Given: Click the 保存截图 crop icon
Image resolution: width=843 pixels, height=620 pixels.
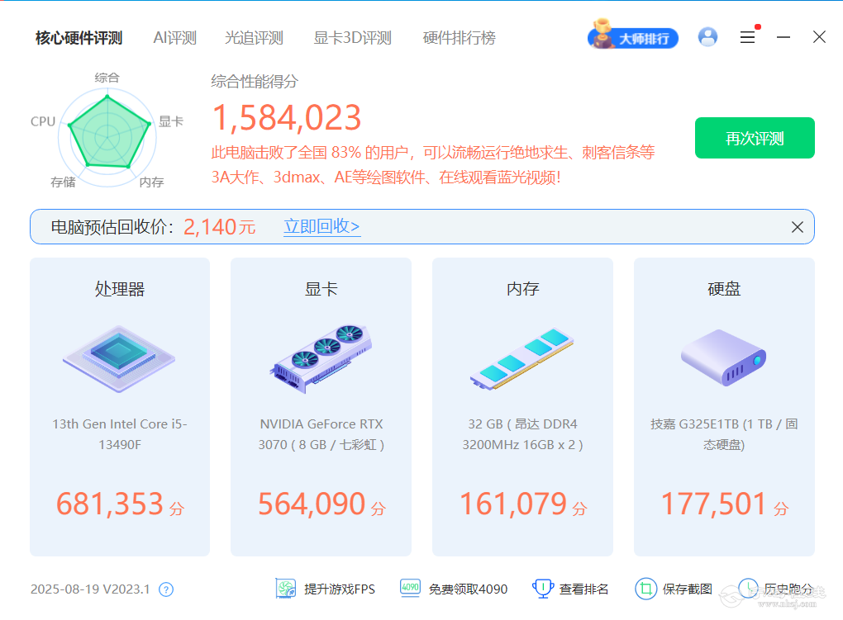Looking at the screenshot, I should point(646,589).
